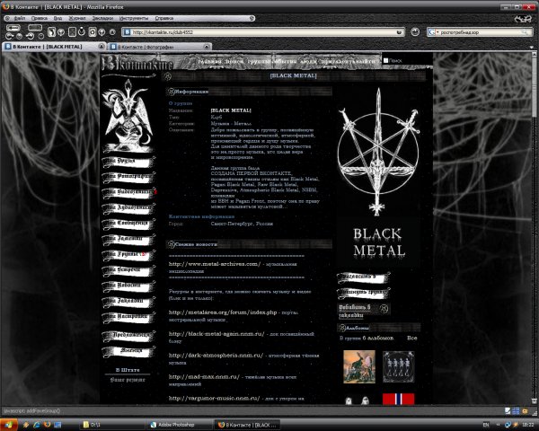Open the metalarea.org forum link
Viewport: 539px width, 431px height.
click(x=223, y=312)
